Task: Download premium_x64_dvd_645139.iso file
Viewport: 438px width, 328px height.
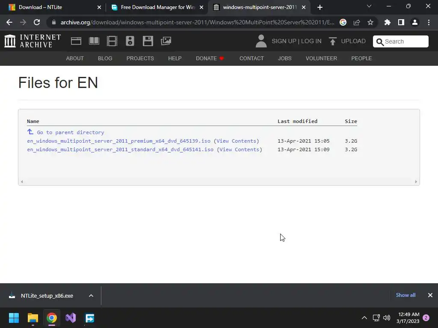Action: tap(119, 141)
